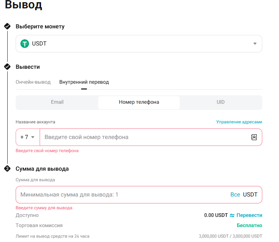Click Все to withdraw full balance
This screenshot has width=279, height=242.
(x=235, y=195)
